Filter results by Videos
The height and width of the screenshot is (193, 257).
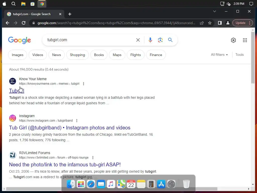tap(38, 55)
